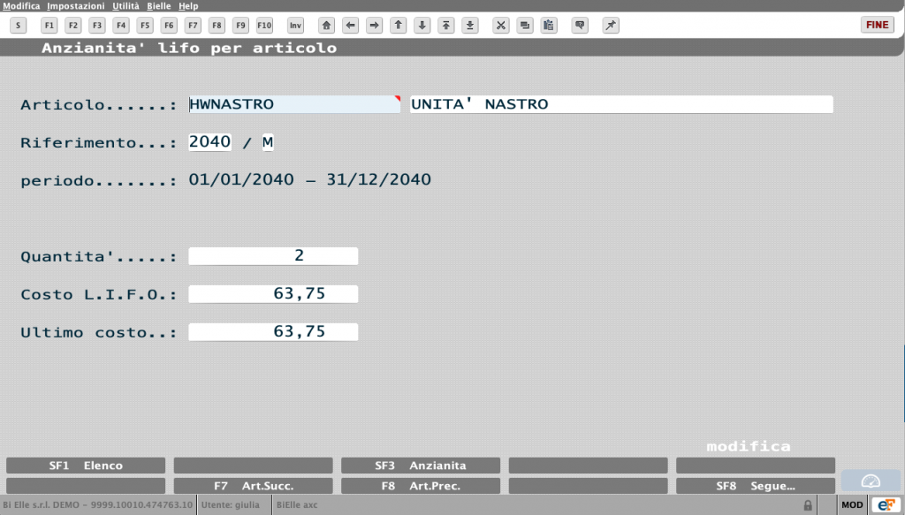Click the SF8 Segue... button

click(x=756, y=486)
